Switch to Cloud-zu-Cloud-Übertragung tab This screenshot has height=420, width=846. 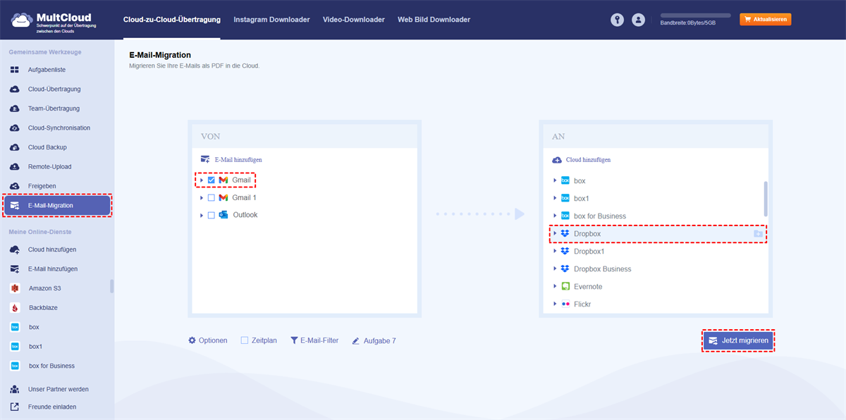coord(171,20)
